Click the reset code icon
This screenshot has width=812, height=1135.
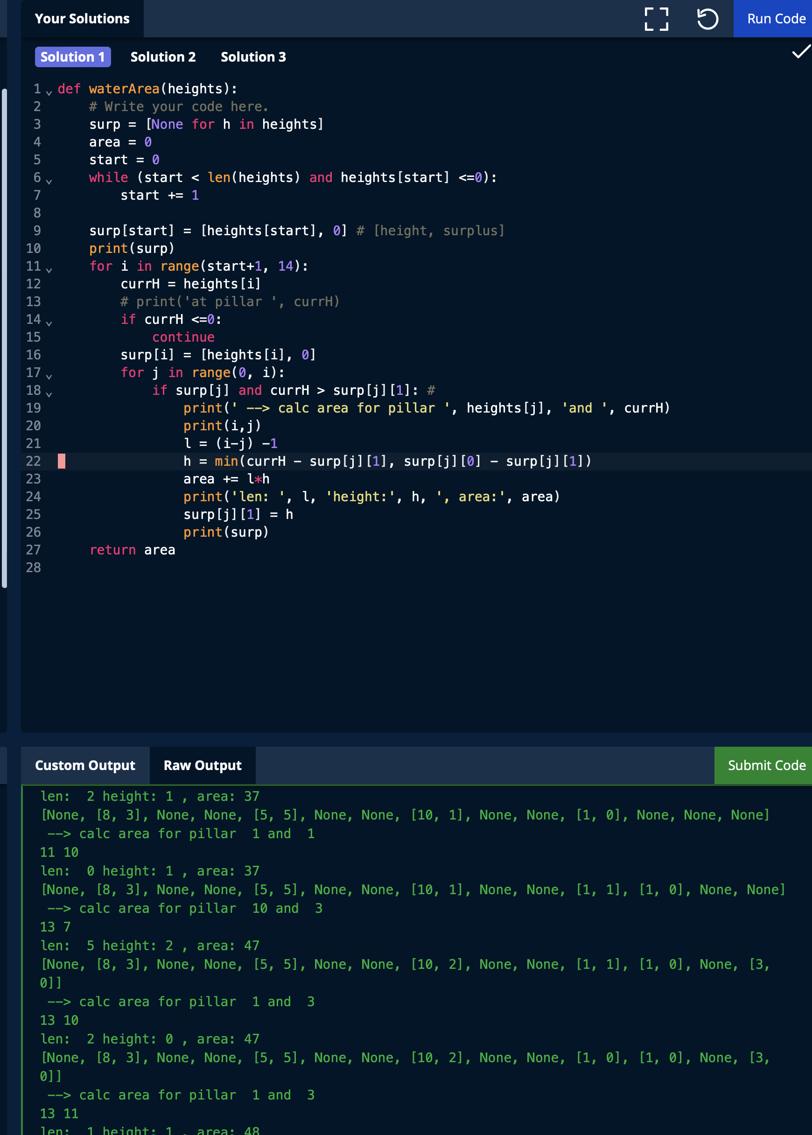pyautogui.click(x=707, y=19)
